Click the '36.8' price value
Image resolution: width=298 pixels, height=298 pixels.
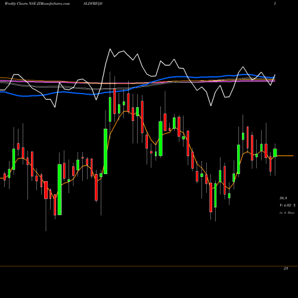click(x=283, y=198)
